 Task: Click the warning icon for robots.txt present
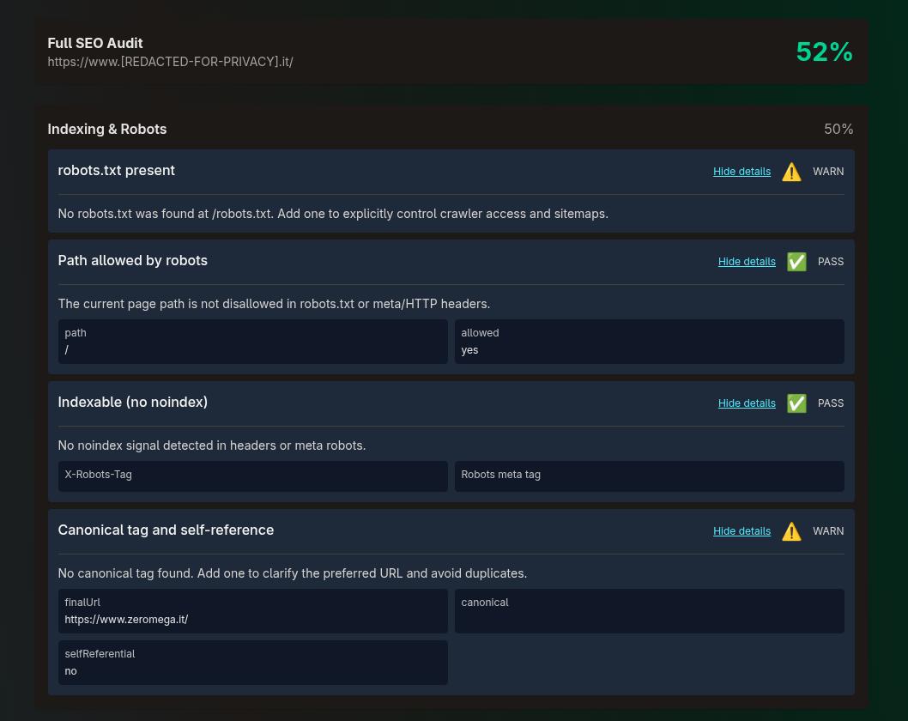[x=791, y=172]
